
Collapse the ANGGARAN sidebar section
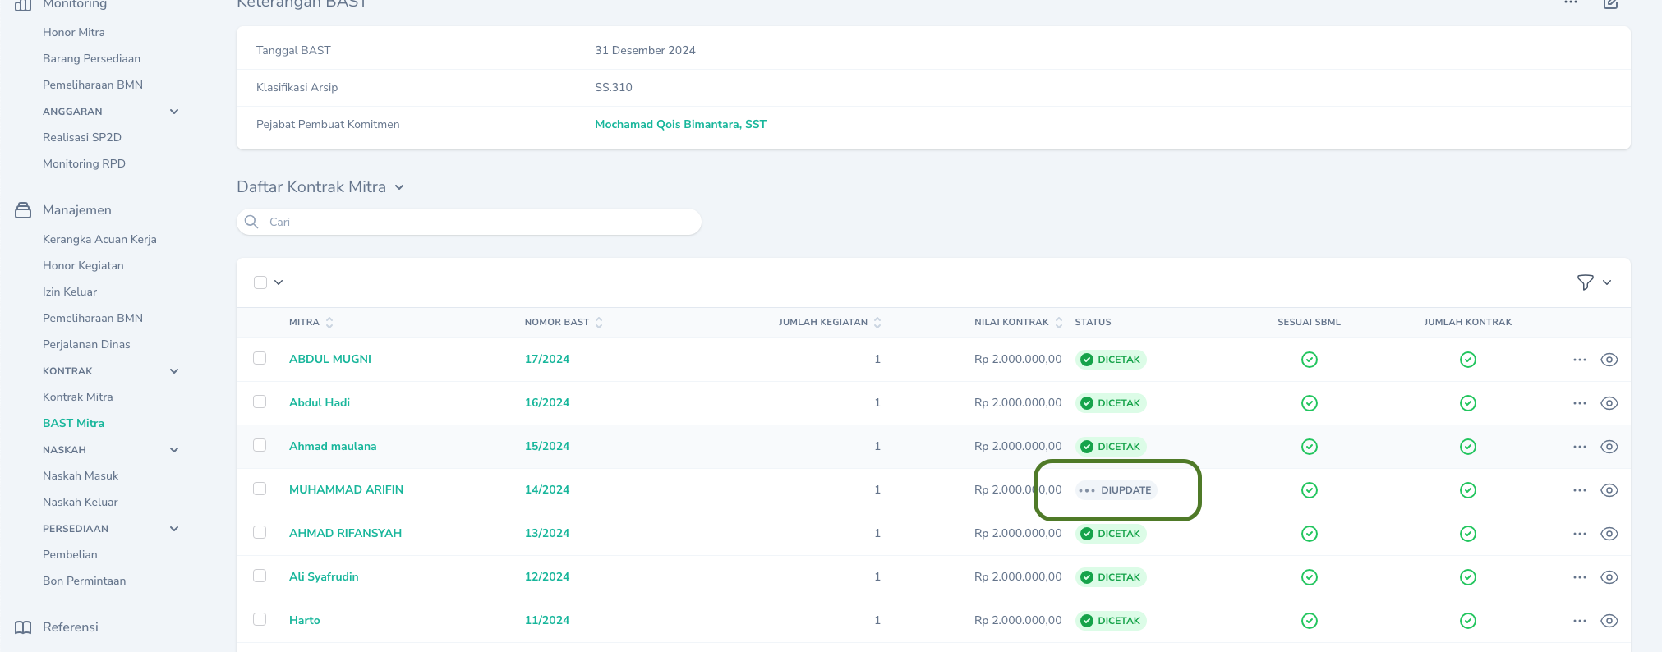[174, 112]
